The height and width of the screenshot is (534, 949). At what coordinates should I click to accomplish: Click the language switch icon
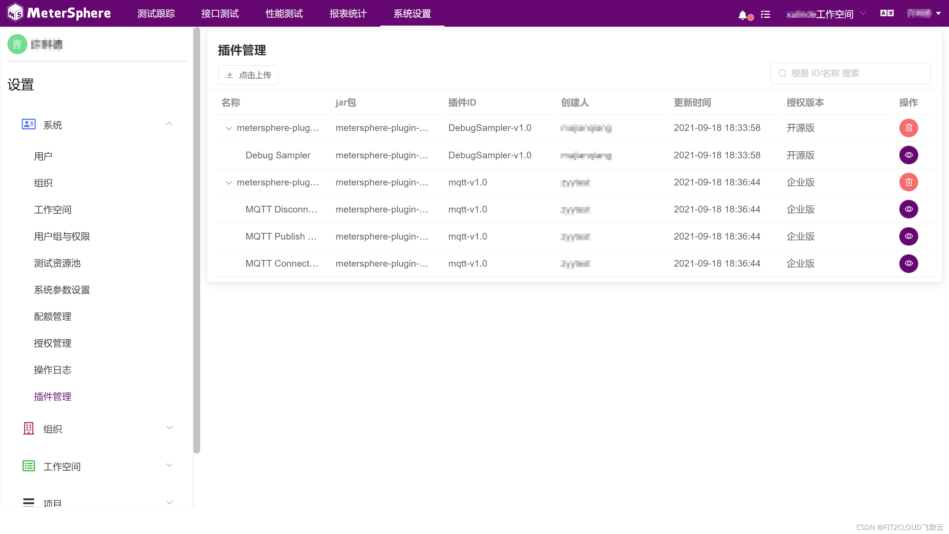tap(887, 13)
